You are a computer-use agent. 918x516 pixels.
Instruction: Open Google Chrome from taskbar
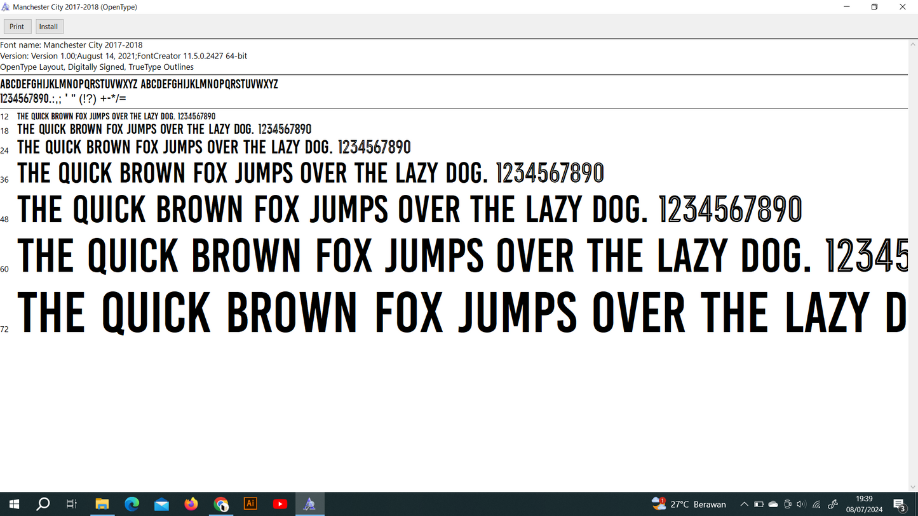click(x=221, y=504)
